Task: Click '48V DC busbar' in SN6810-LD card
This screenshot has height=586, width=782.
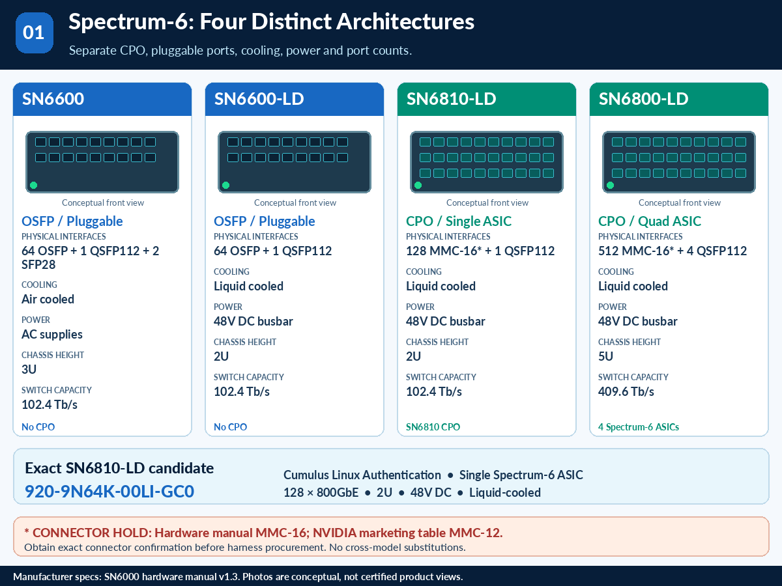Action: (x=446, y=322)
